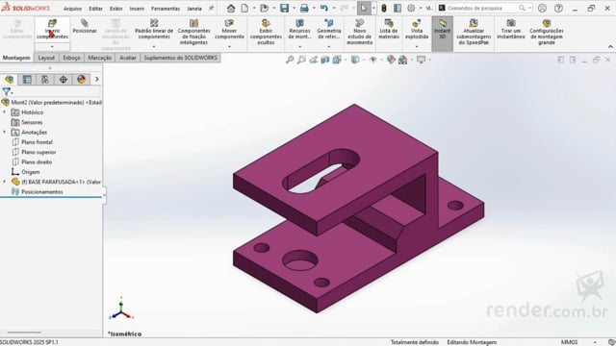Pin the menu bar with pushpin
The image size is (616, 346).
point(211,9)
